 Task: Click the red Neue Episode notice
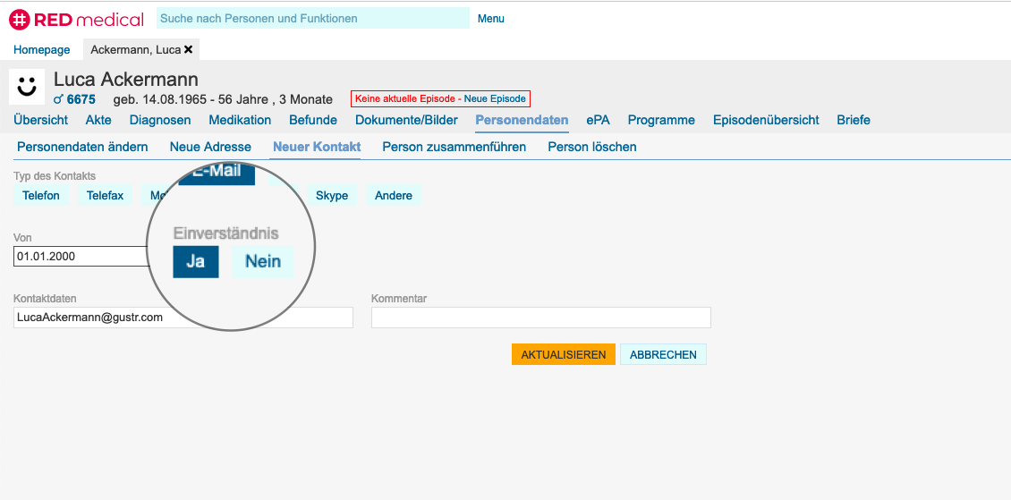coord(439,99)
